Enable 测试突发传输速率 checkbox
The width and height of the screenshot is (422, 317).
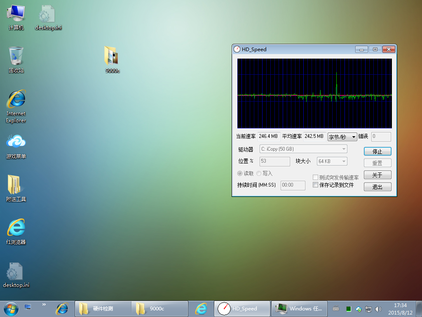point(315,177)
